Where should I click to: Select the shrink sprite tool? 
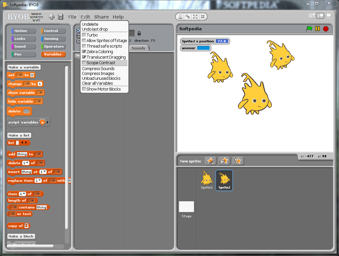[x=202, y=17]
